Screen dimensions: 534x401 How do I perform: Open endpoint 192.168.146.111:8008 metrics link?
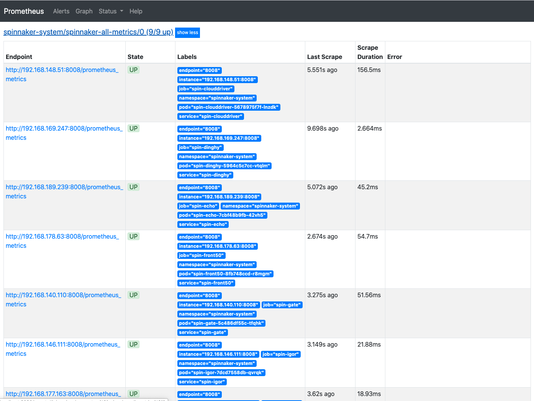click(x=63, y=349)
